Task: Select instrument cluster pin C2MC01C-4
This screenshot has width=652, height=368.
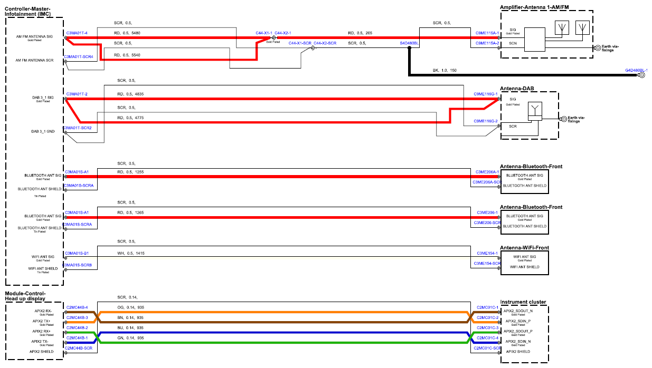Action: (x=488, y=338)
